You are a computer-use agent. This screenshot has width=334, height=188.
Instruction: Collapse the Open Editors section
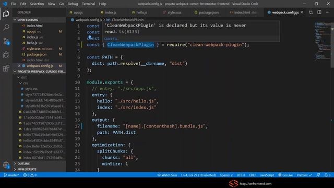coord(39,20)
